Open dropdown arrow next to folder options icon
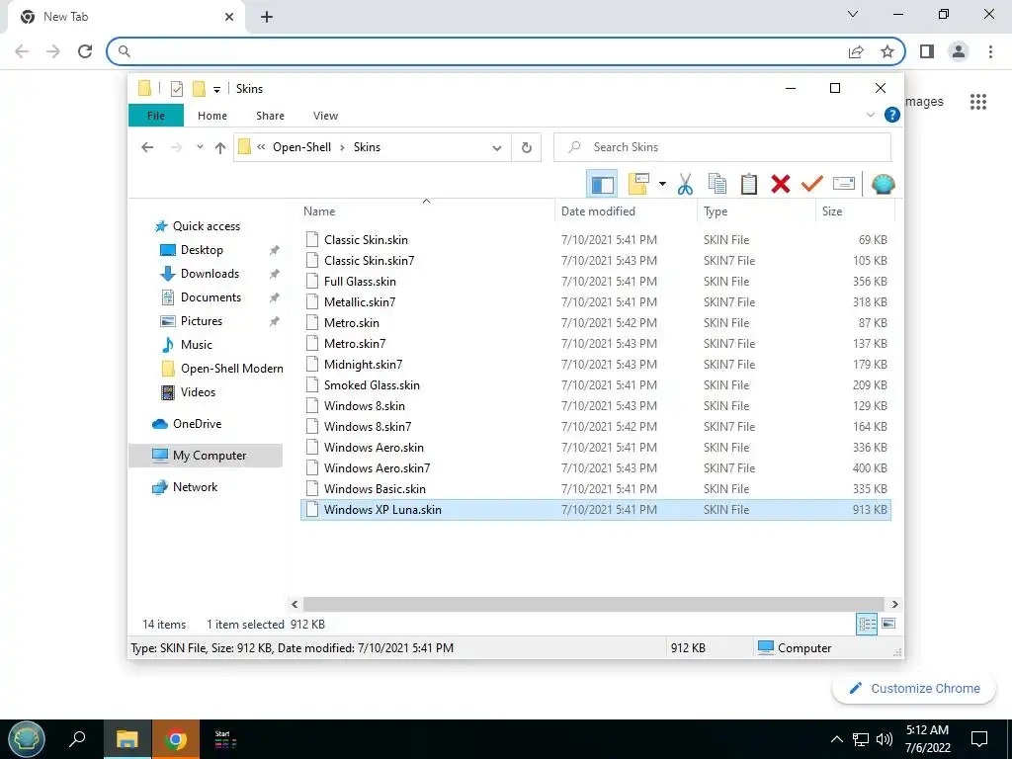Screen dimensions: 1012x759 coord(662,184)
